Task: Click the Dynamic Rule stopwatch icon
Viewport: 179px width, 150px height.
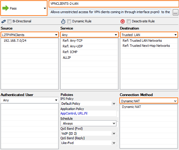Action: 63,21
